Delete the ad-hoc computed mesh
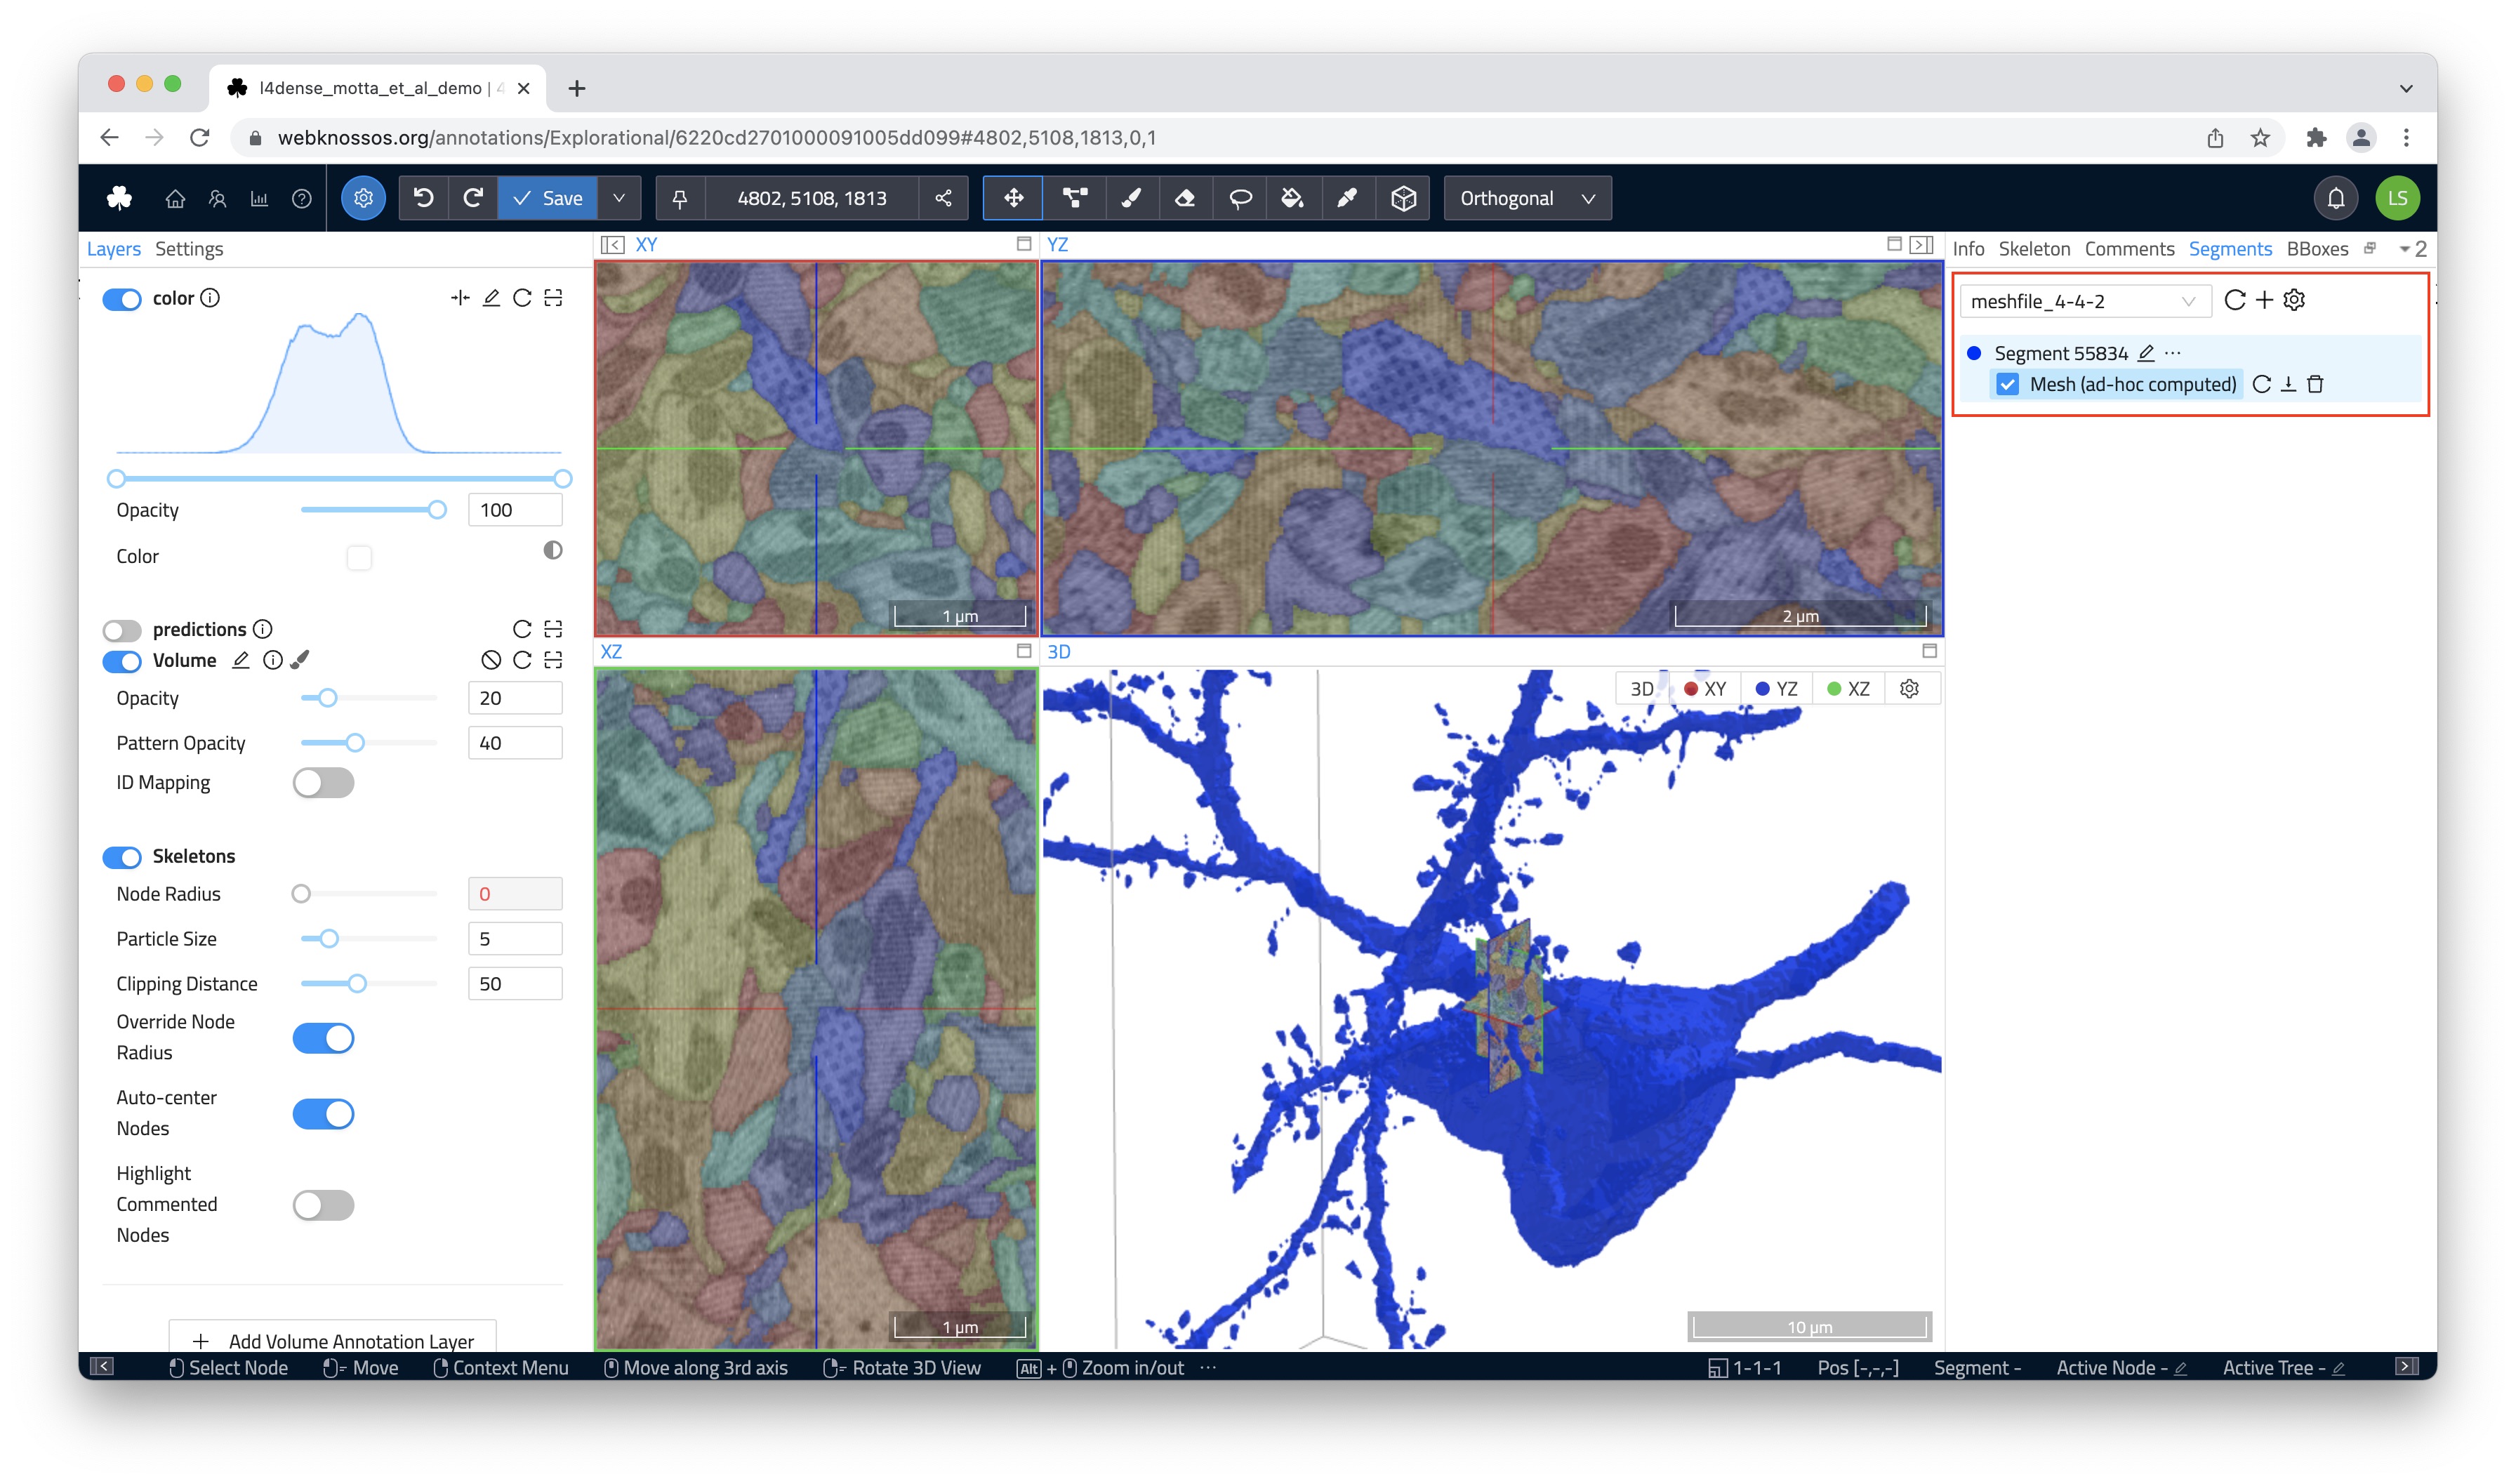The height and width of the screenshot is (1484, 2516). [2315, 384]
